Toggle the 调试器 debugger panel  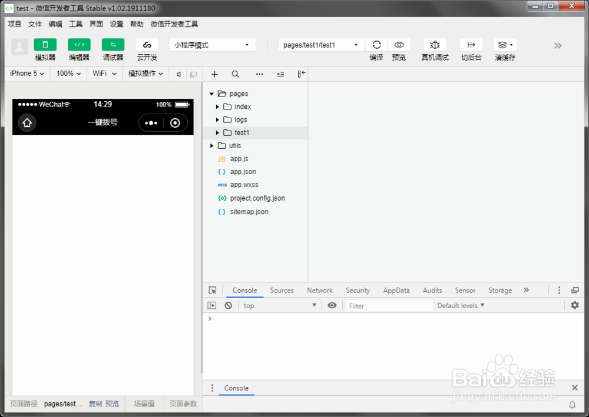click(x=113, y=45)
